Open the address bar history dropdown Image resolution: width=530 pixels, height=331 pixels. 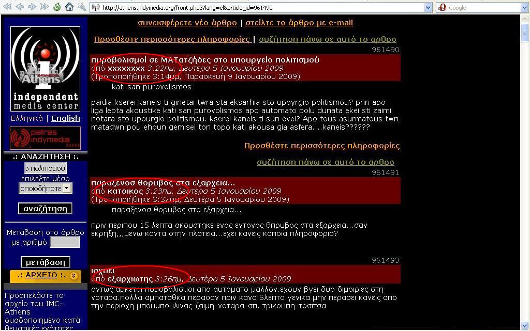[x=428, y=8]
